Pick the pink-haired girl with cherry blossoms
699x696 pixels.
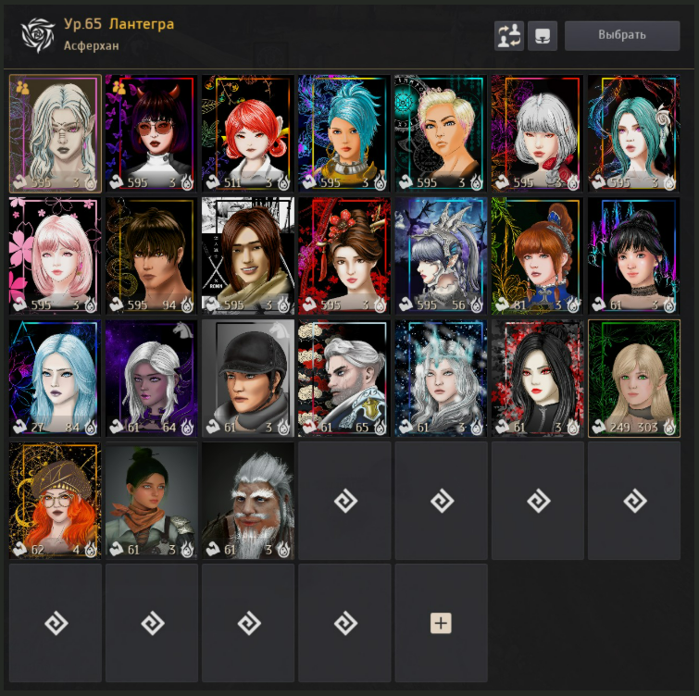click(x=56, y=255)
